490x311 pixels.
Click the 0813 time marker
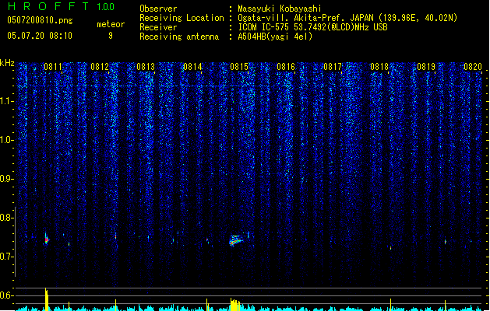tap(146, 67)
